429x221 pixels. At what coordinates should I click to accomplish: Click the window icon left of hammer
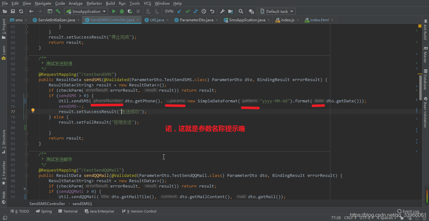[x=50, y=11]
